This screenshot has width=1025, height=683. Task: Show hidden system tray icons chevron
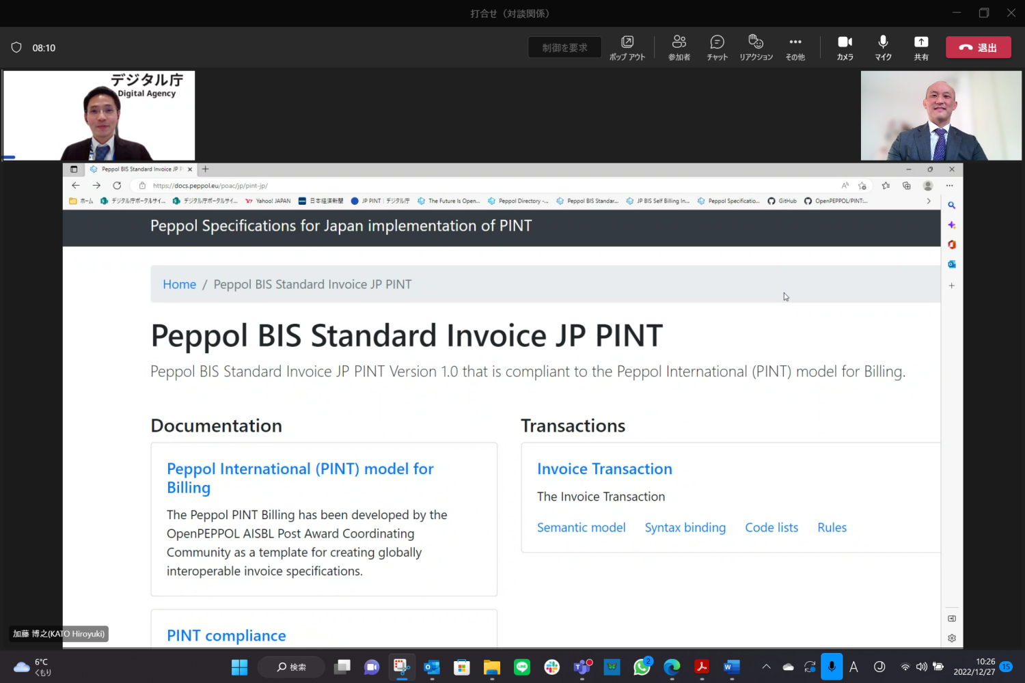pyautogui.click(x=766, y=667)
